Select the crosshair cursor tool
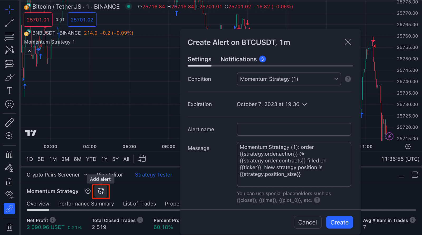Image resolution: width=422 pixels, height=235 pixels. [x=9, y=9]
